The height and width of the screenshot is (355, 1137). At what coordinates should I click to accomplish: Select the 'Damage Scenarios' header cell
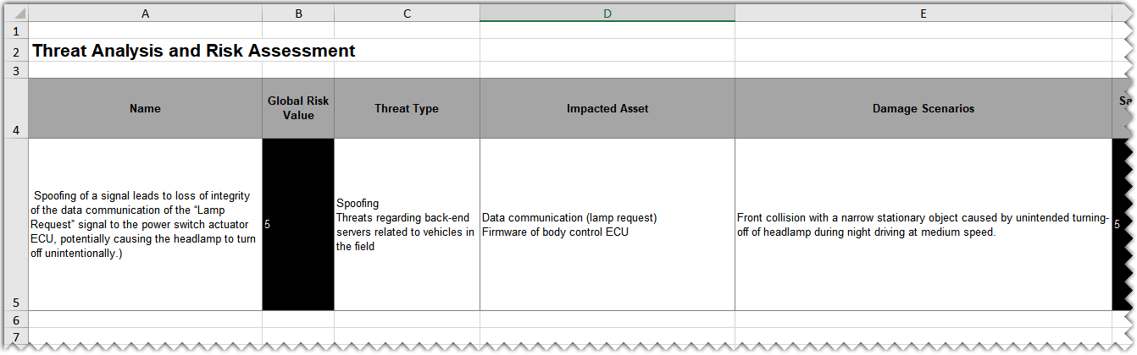(x=923, y=108)
